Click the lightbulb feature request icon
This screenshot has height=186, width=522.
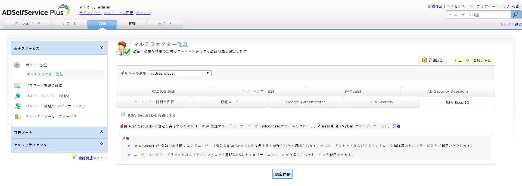pos(74,156)
